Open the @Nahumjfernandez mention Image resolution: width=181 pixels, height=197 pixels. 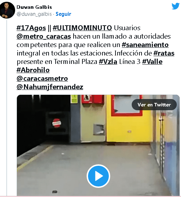point(50,87)
